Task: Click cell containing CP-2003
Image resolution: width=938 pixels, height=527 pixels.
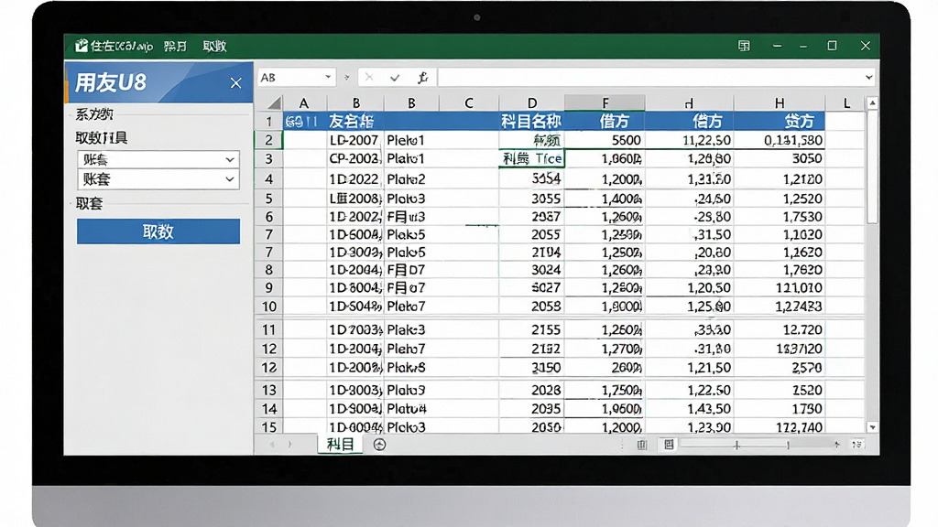Action: click(x=354, y=158)
